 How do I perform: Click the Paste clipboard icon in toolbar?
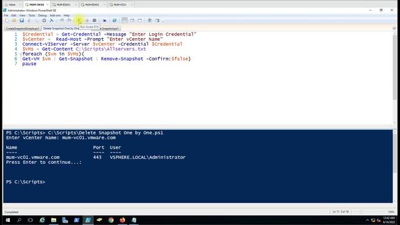[44, 21]
